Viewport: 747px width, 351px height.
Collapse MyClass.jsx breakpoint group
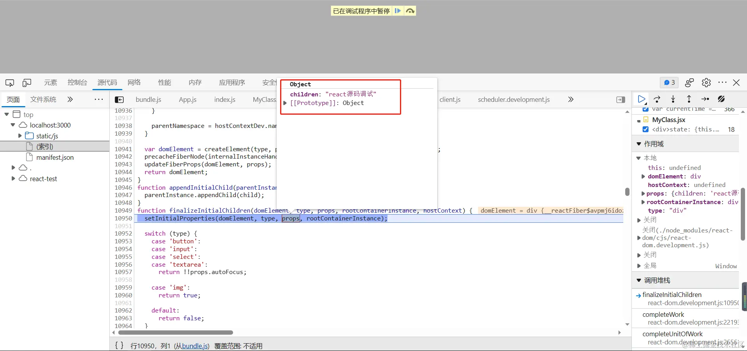pyautogui.click(x=639, y=120)
